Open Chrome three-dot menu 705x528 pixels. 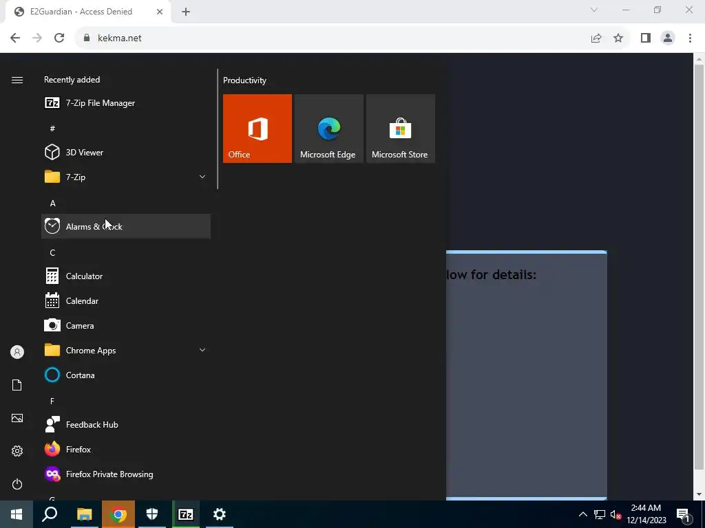pos(690,38)
